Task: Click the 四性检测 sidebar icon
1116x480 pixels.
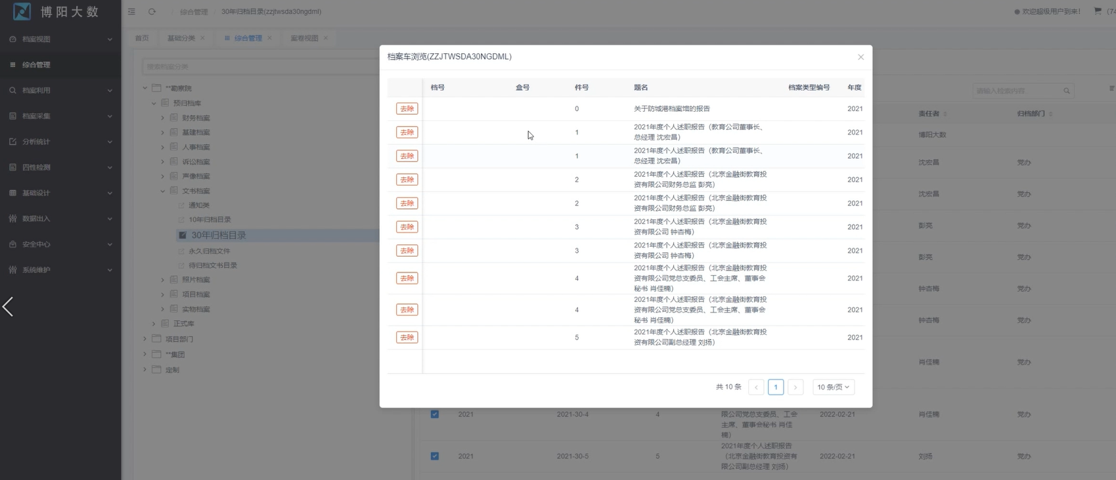Action: pyautogui.click(x=12, y=167)
